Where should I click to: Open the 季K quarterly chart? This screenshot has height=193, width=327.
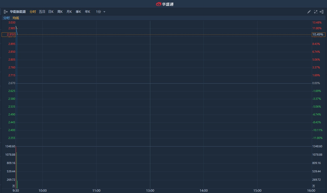click(x=78, y=12)
